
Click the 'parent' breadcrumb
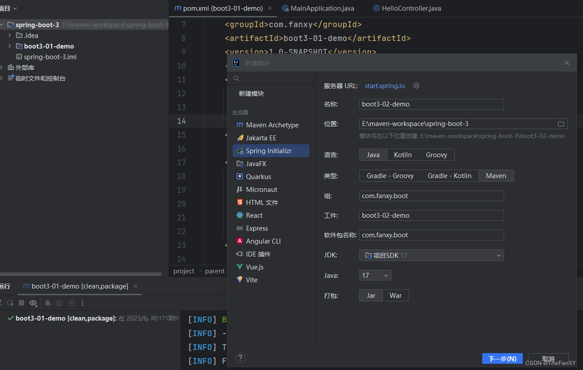coord(215,271)
